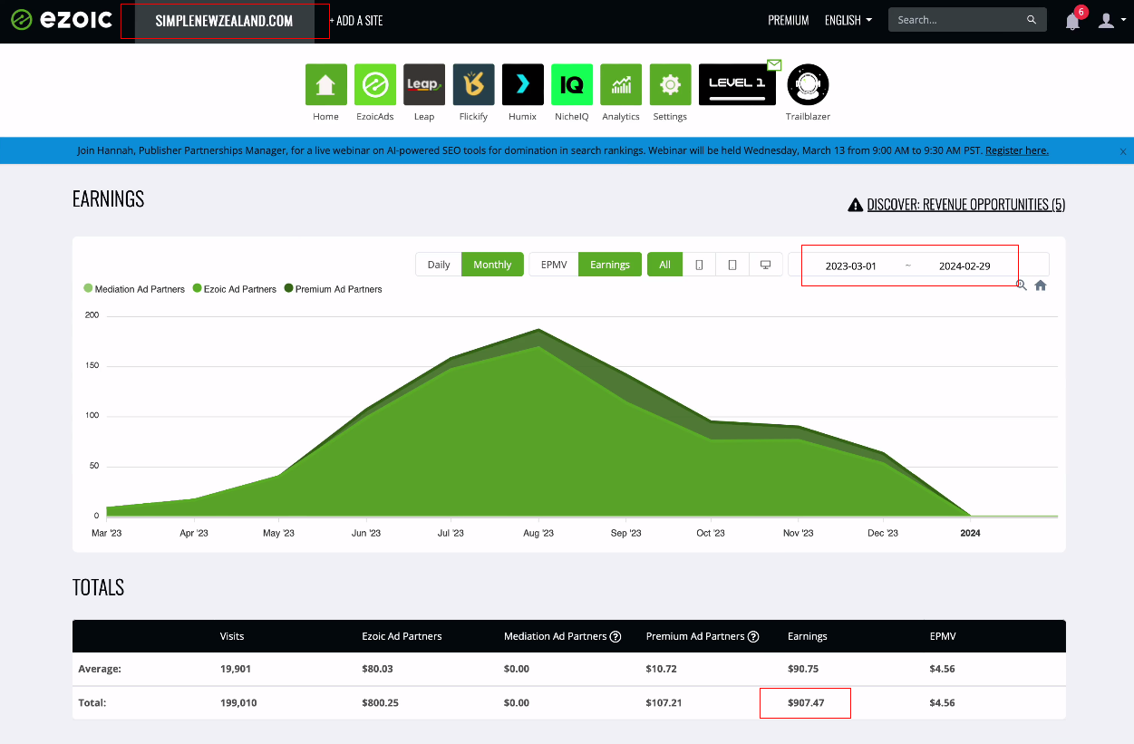Open the NicheIQ app icon

(571, 84)
